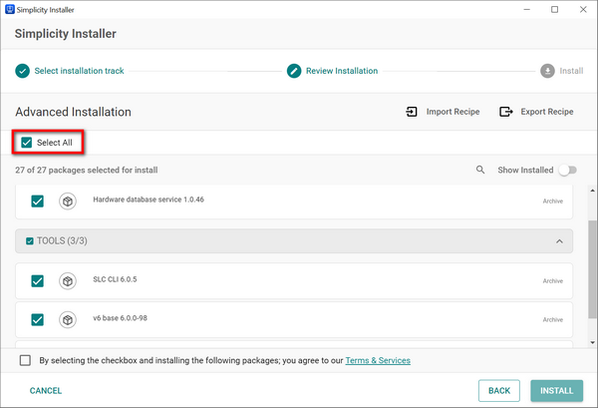The image size is (598, 408).
Task: Click the package icon for Hardware database service
Action: click(x=68, y=202)
